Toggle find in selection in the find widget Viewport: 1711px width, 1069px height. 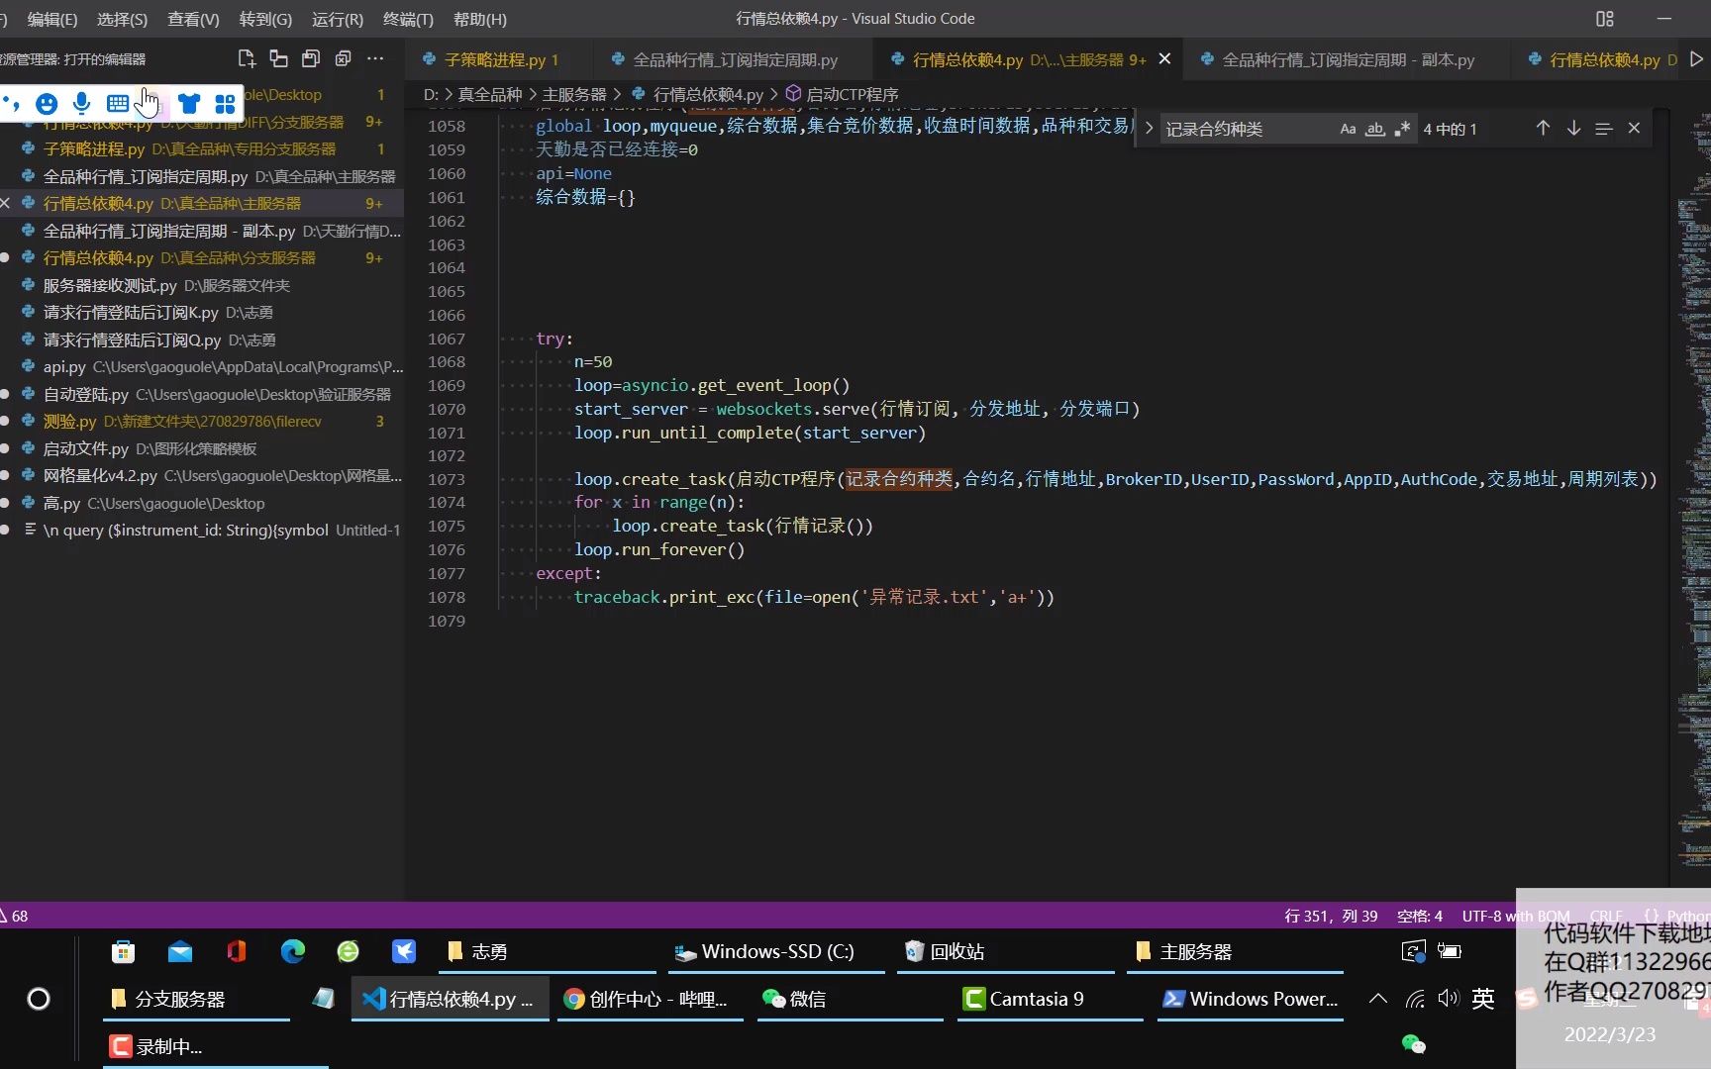point(1604,128)
